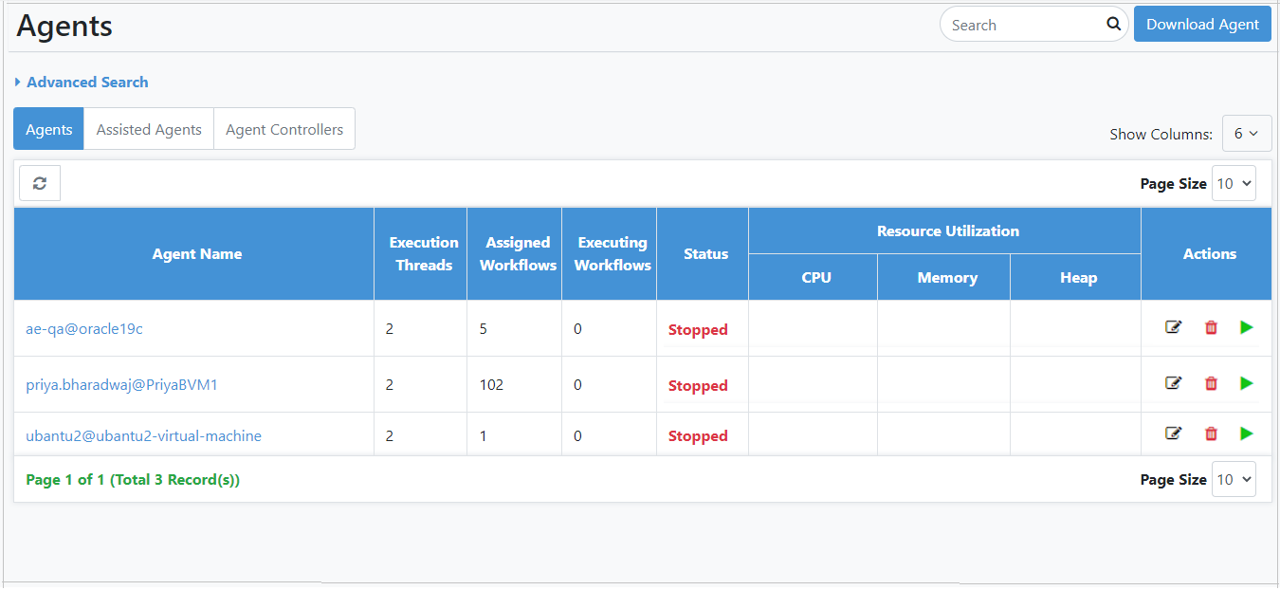Start the ae-qa@oracle19c agent
The width and height of the screenshot is (1280, 590).
pyautogui.click(x=1247, y=327)
